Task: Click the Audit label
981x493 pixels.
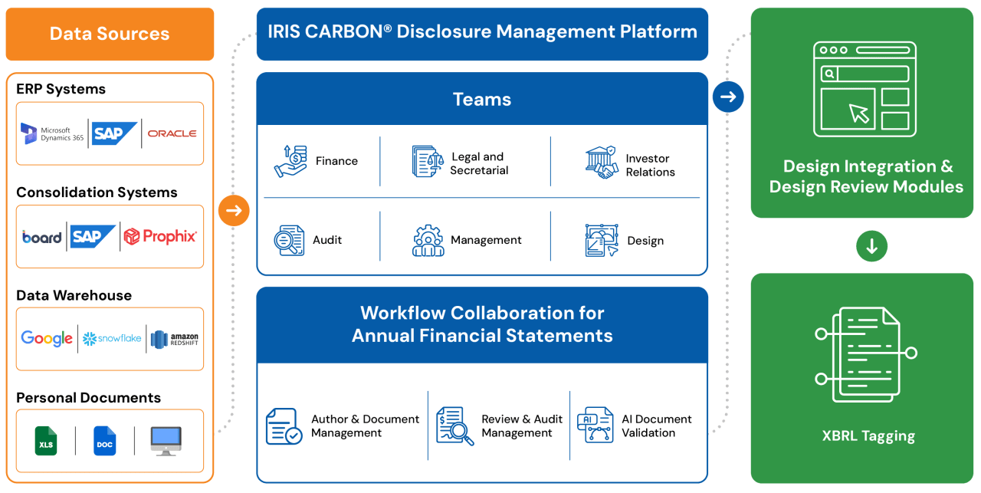Action: click(x=327, y=240)
